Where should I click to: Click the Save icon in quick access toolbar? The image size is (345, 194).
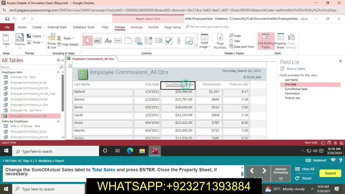pos(7,19)
